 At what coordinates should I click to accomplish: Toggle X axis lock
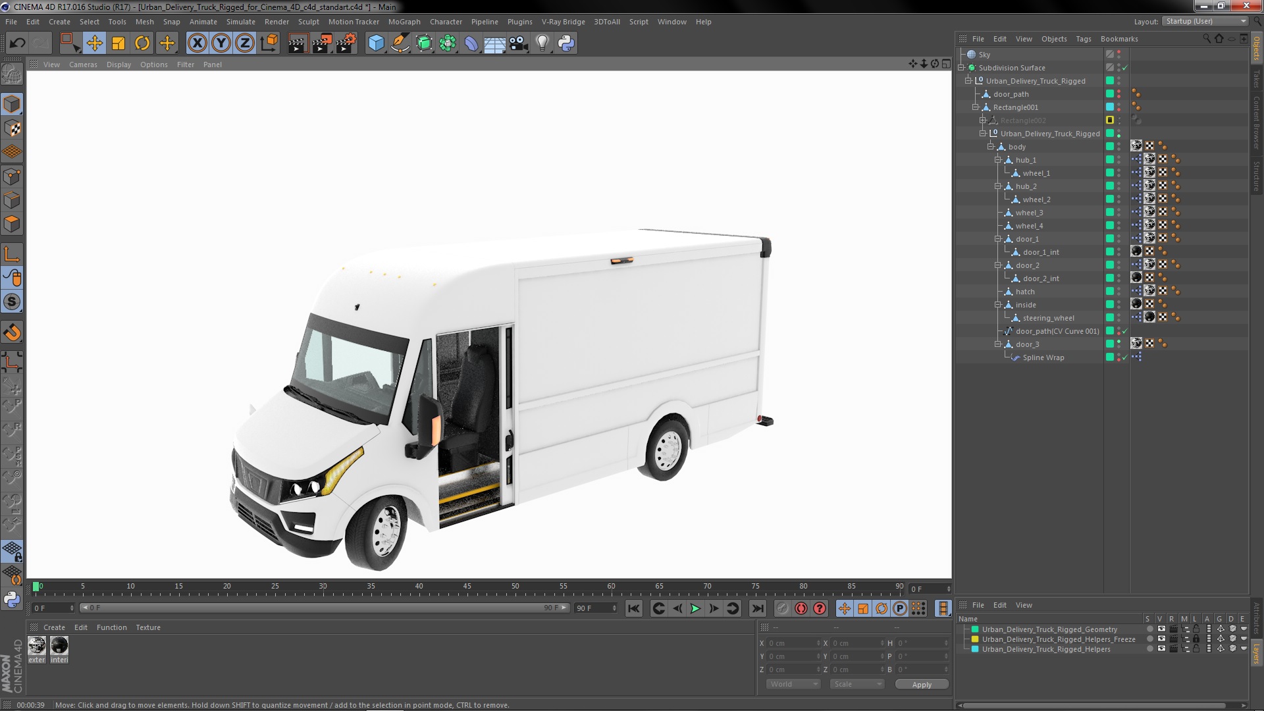197,43
